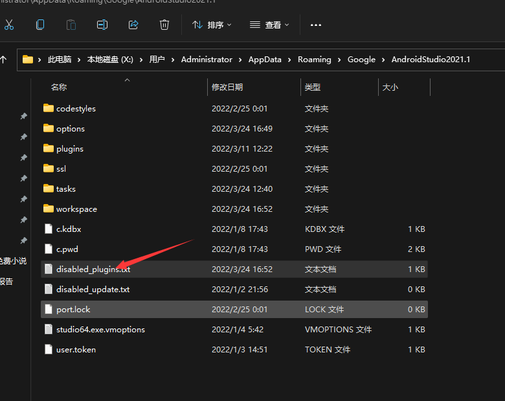Go to Google breadcrumb segment

tap(361, 60)
